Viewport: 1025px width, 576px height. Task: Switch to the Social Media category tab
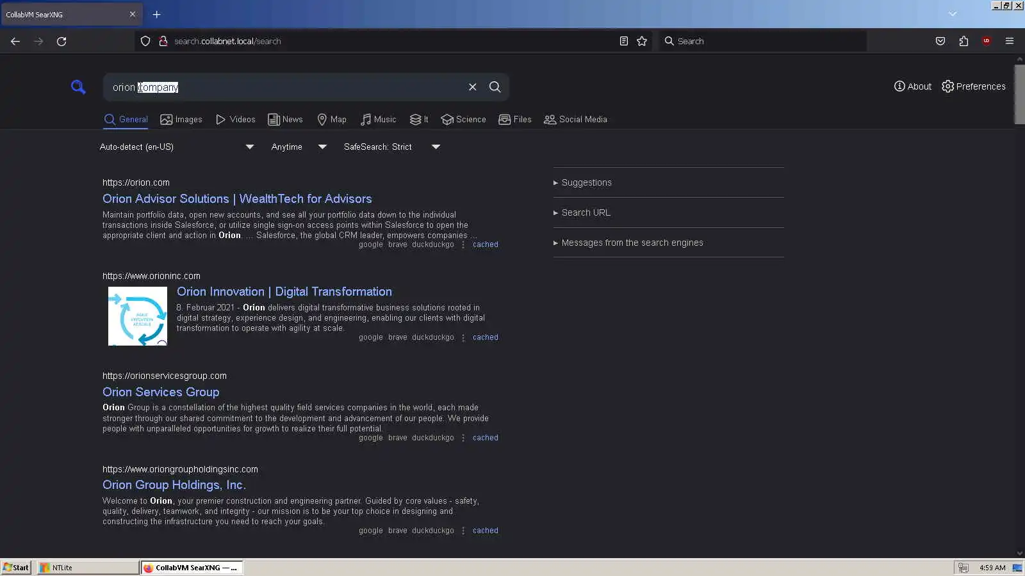coord(575,120)
